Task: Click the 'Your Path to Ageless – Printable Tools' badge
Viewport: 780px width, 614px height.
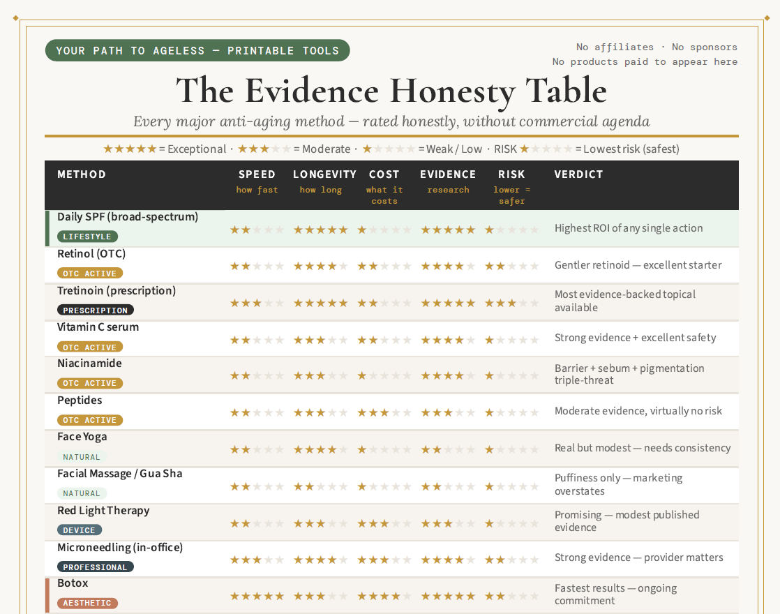Action: click(197, 50)
